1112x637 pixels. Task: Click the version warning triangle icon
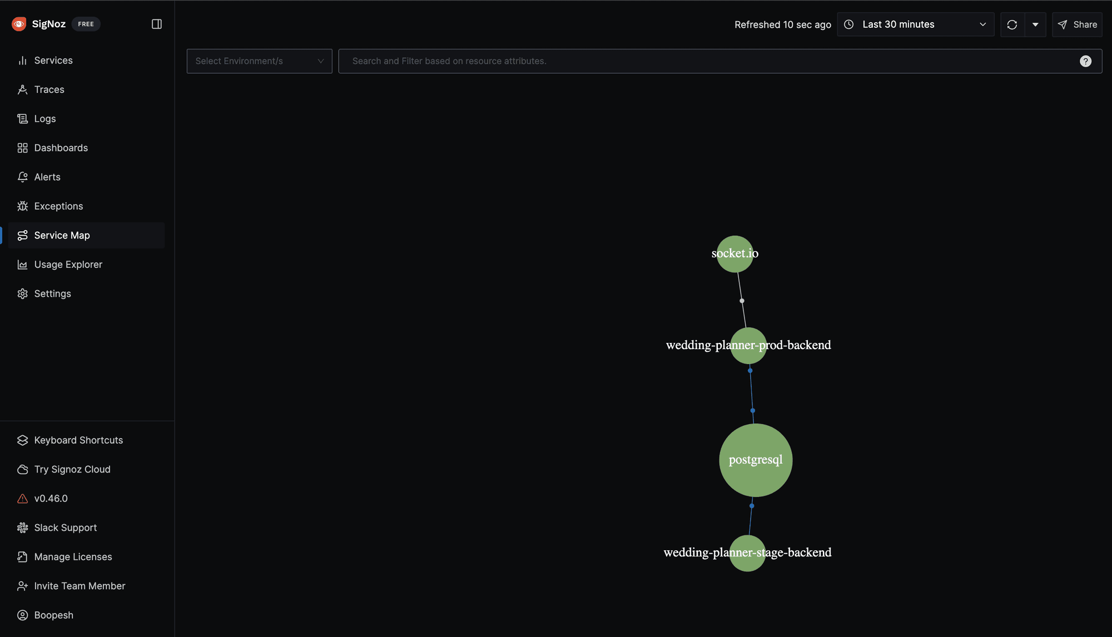tap(22, 499)
